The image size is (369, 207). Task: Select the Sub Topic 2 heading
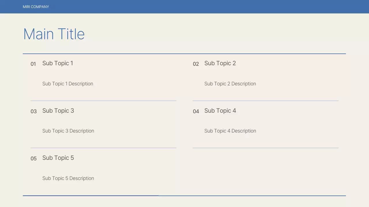(220, 63)
